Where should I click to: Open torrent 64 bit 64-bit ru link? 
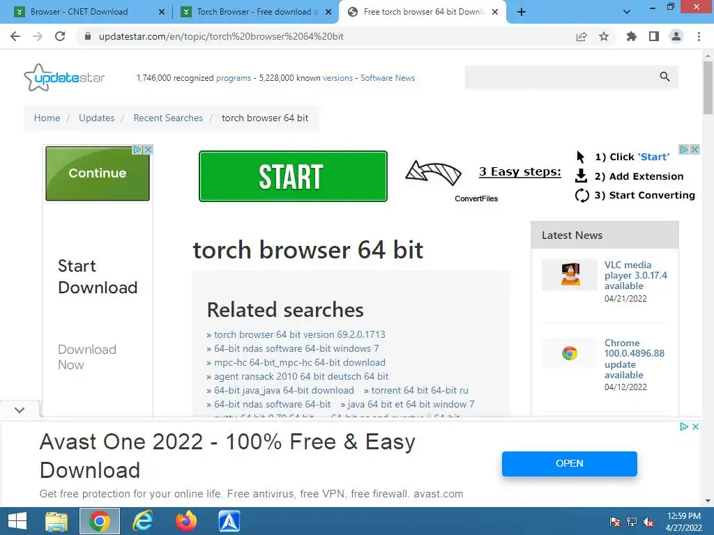click(420, 390)
